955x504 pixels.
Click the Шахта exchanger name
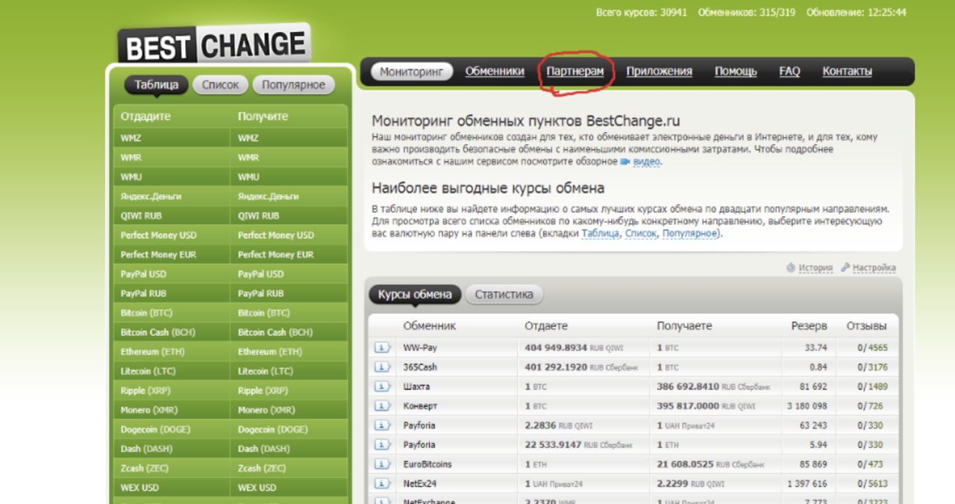(x=416, y=386)
